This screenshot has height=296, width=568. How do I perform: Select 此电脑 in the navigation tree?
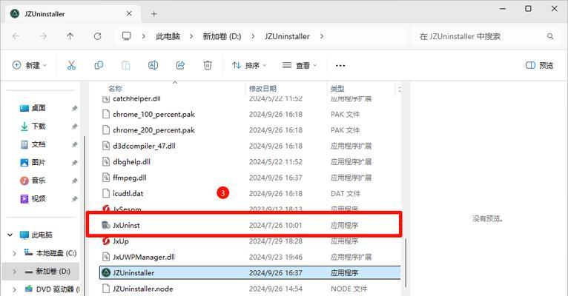(42, 235)
